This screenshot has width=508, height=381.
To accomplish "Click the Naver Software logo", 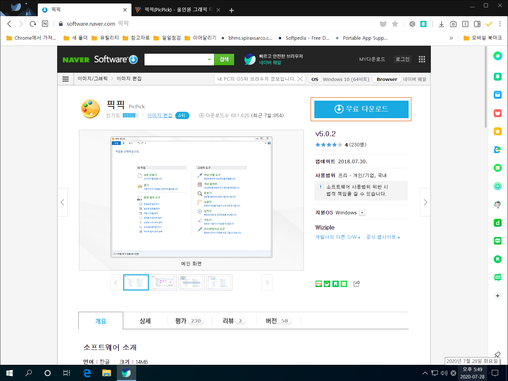I will pos(100,59).
